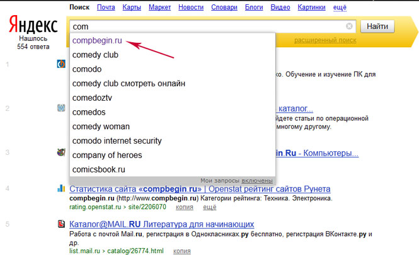Click the red favicon of Каталог@MAIL.RU result

pyautogui.click(x=61, y=224)
